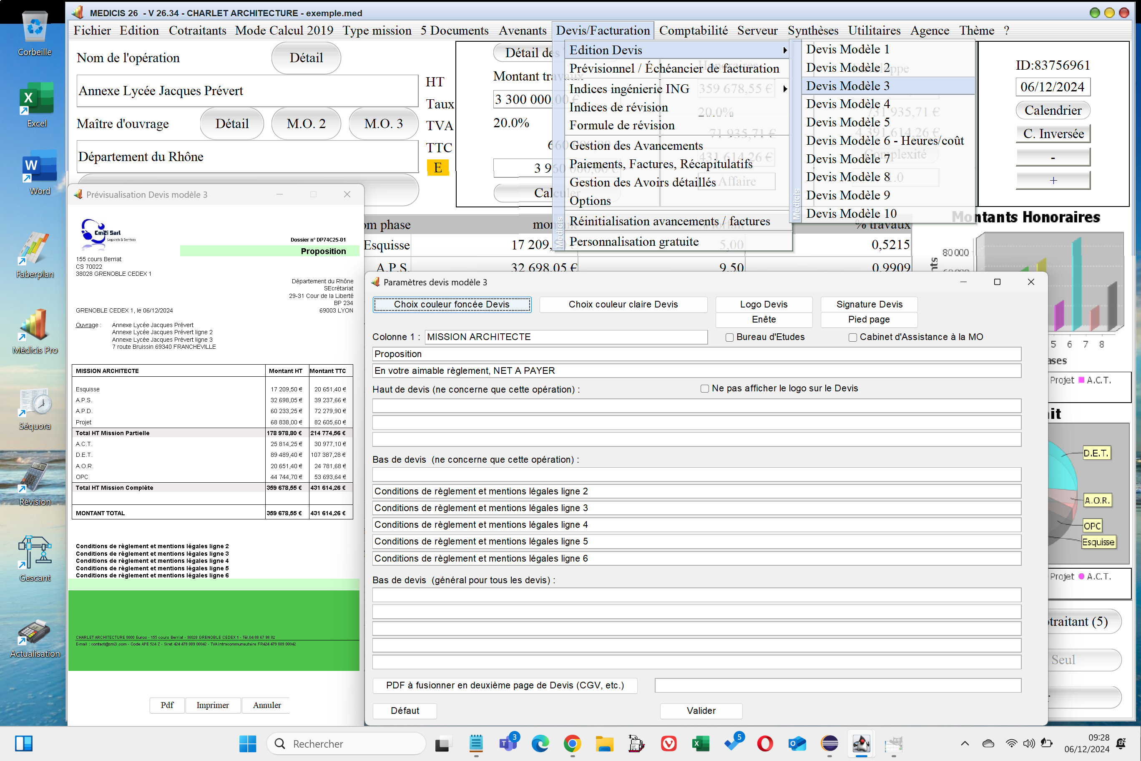Click the M.O. 2 button
The width and height of the screenshot is (1141, 761).
[306, 124]
